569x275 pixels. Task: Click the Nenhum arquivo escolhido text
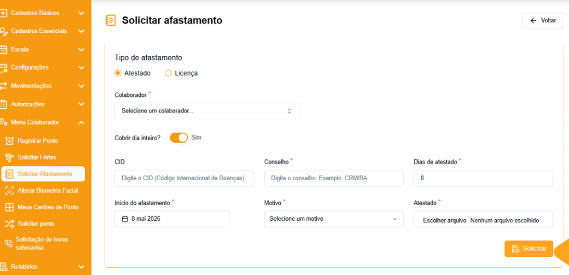click(505, 220)
